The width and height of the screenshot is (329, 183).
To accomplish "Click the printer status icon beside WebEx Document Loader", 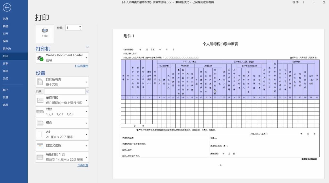I will 40,58.
